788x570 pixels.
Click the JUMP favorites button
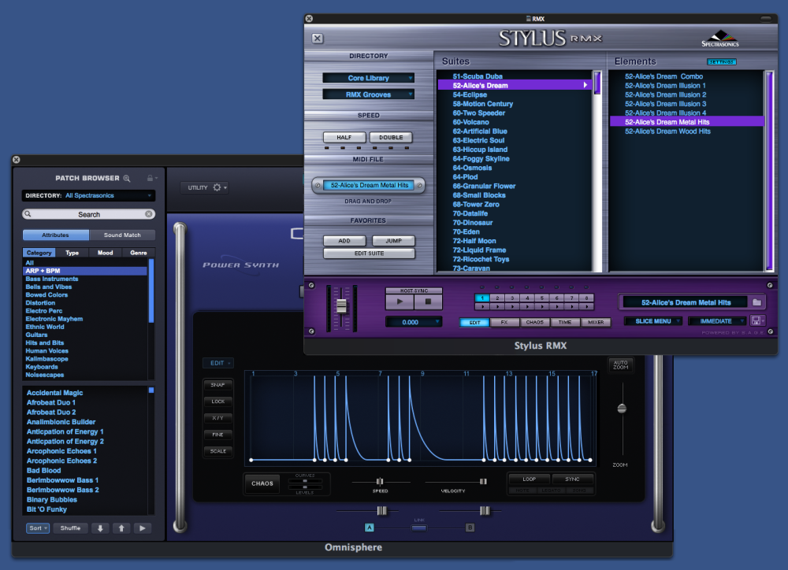tap(393, 241)
